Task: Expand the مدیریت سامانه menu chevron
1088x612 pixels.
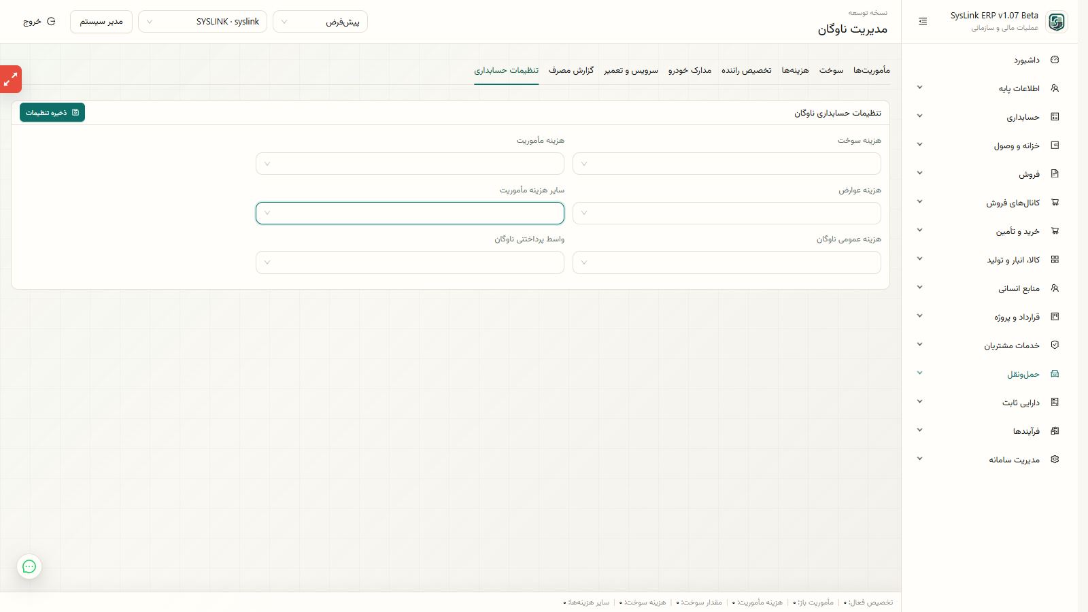Action: pyautogui.click(x=919, y=459)
